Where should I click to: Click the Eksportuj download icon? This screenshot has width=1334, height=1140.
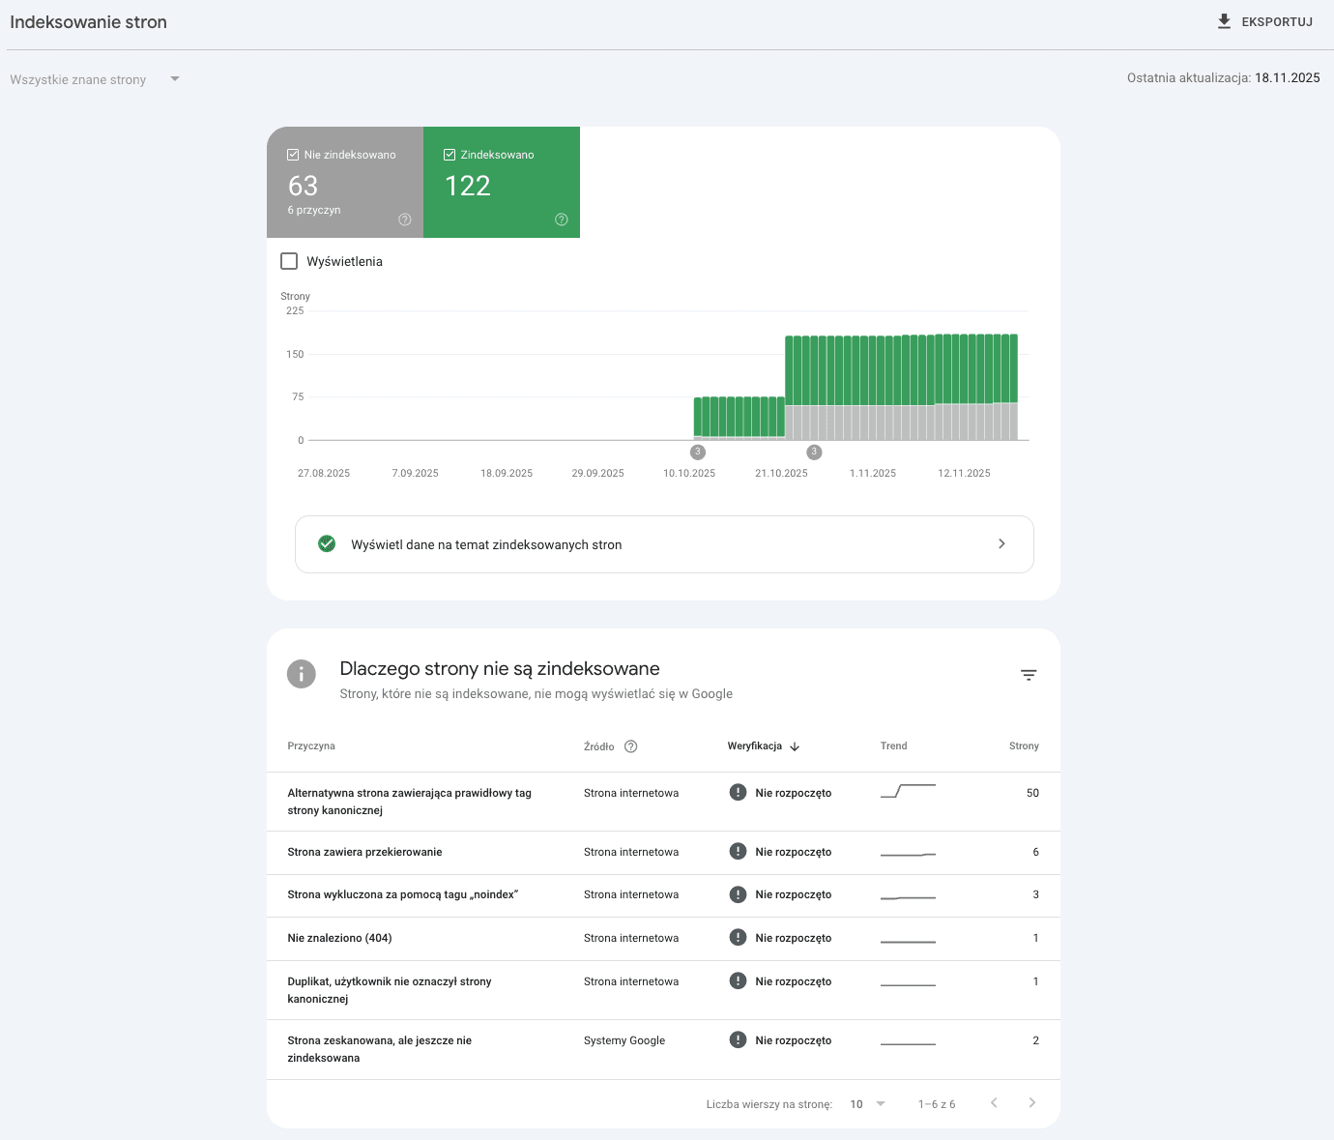[x=1224, y=21]
